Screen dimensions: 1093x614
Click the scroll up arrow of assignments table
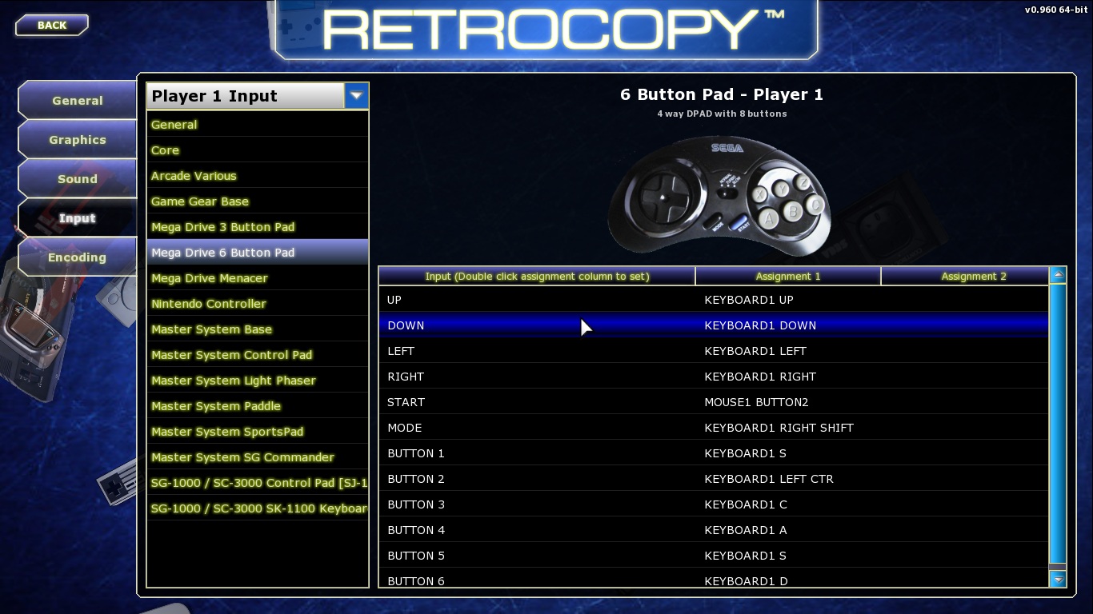pos(1058,275)
